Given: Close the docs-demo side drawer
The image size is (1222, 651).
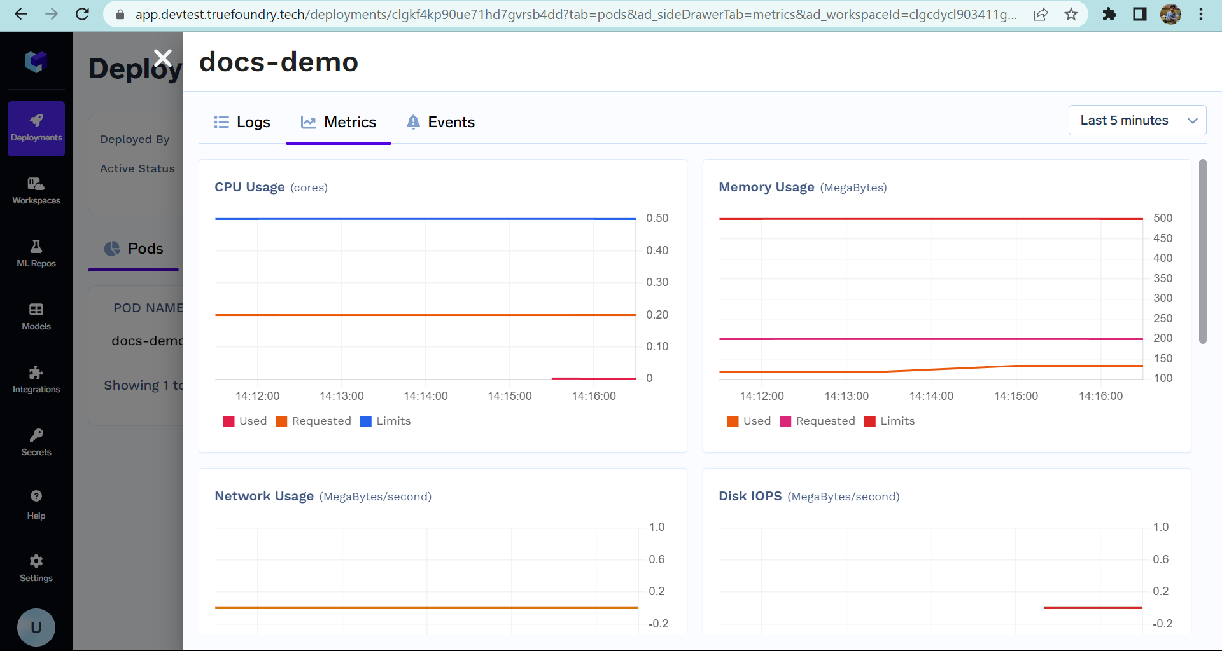Looking at the screenshot, I should point(163,58).
